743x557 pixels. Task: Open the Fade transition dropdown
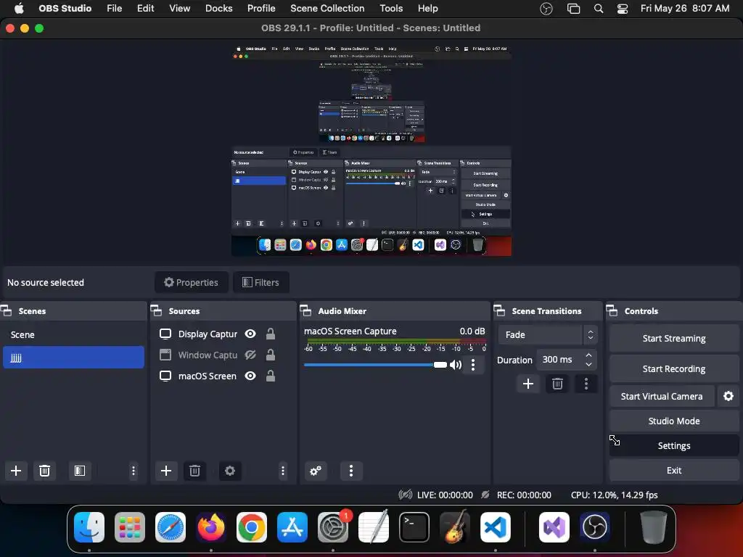(x=548, y=334)
